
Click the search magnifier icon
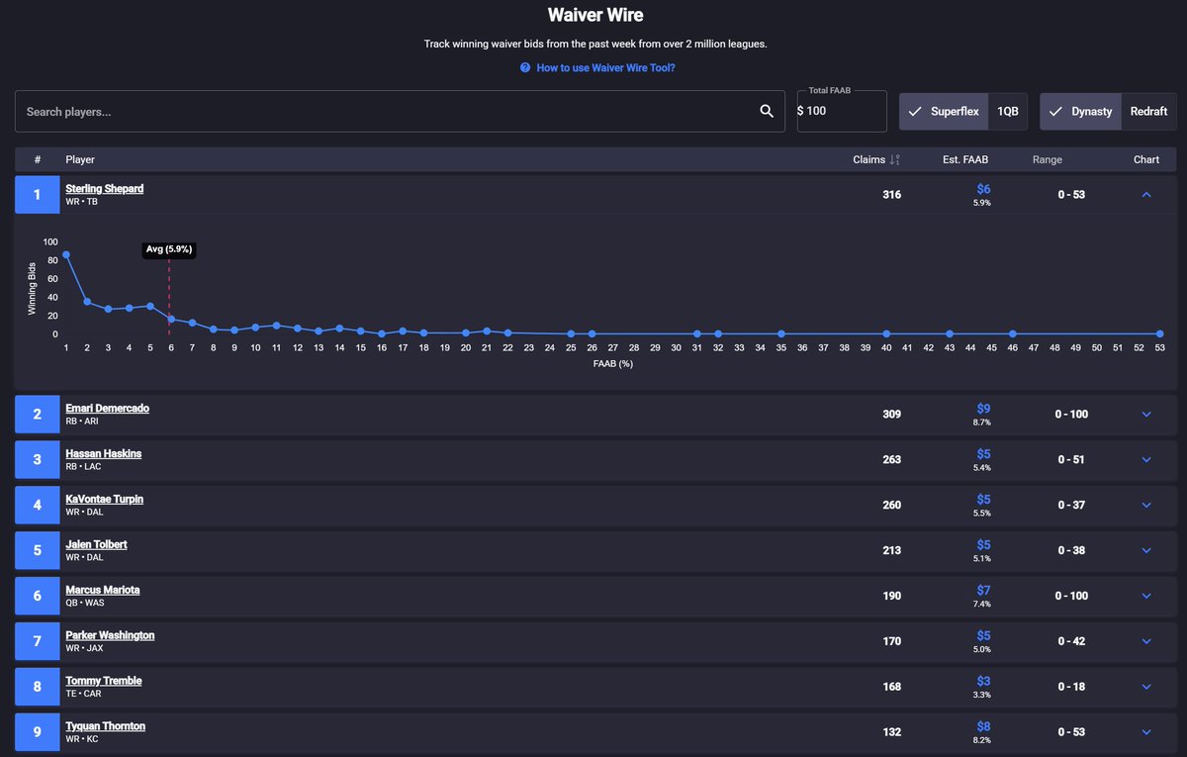point(767,112)
